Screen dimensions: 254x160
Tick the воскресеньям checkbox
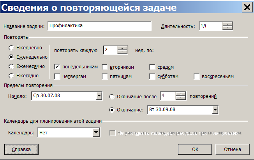(196, 77)
